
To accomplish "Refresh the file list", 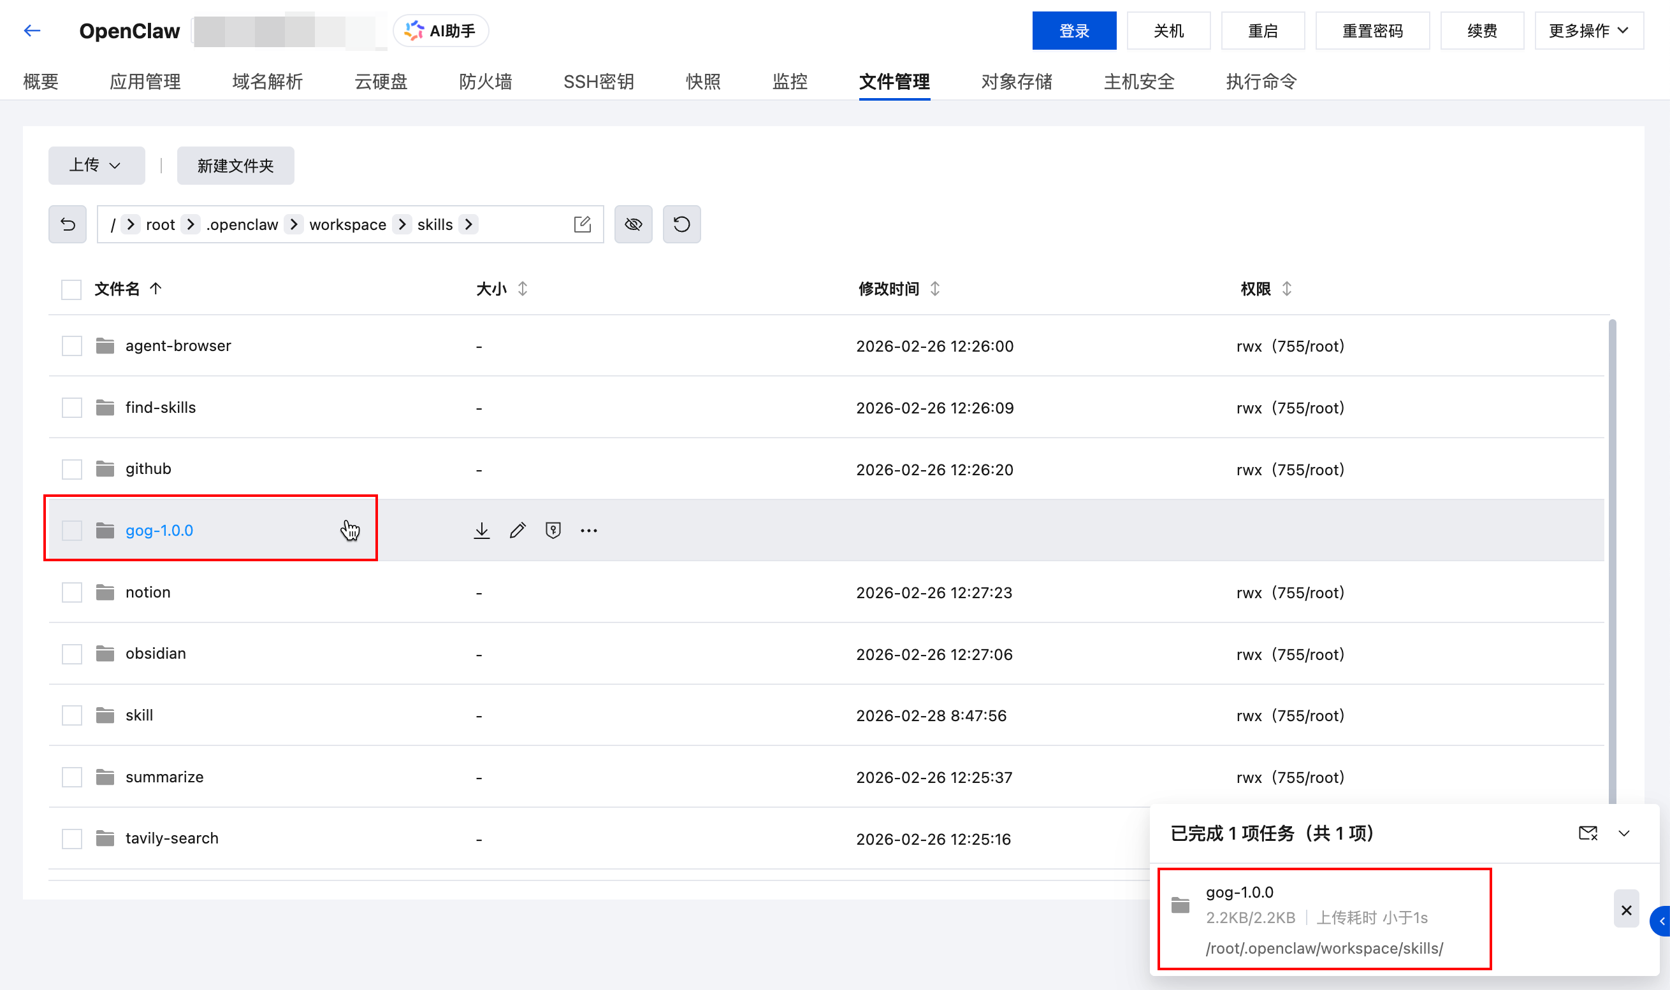I will (681, 224).
